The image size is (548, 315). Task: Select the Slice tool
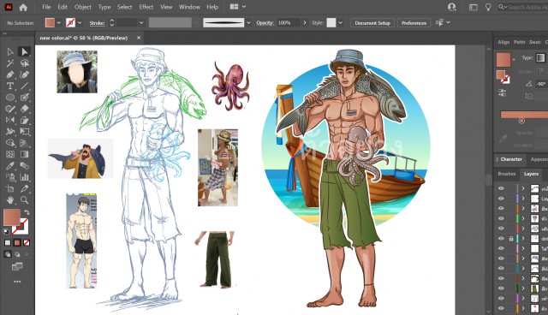click(x=24, y=188)
